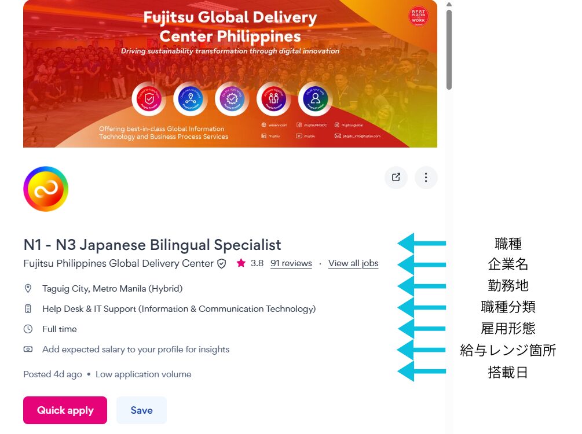Image resolution: width=582 pixels, height=434 pixels.
Task: Click the pink rating star icon
Action: coord(241,263)
